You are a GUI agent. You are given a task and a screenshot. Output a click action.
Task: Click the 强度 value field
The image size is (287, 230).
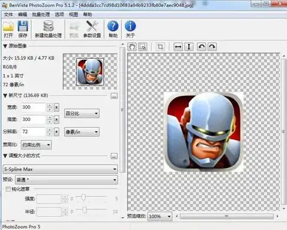point(49,199)
